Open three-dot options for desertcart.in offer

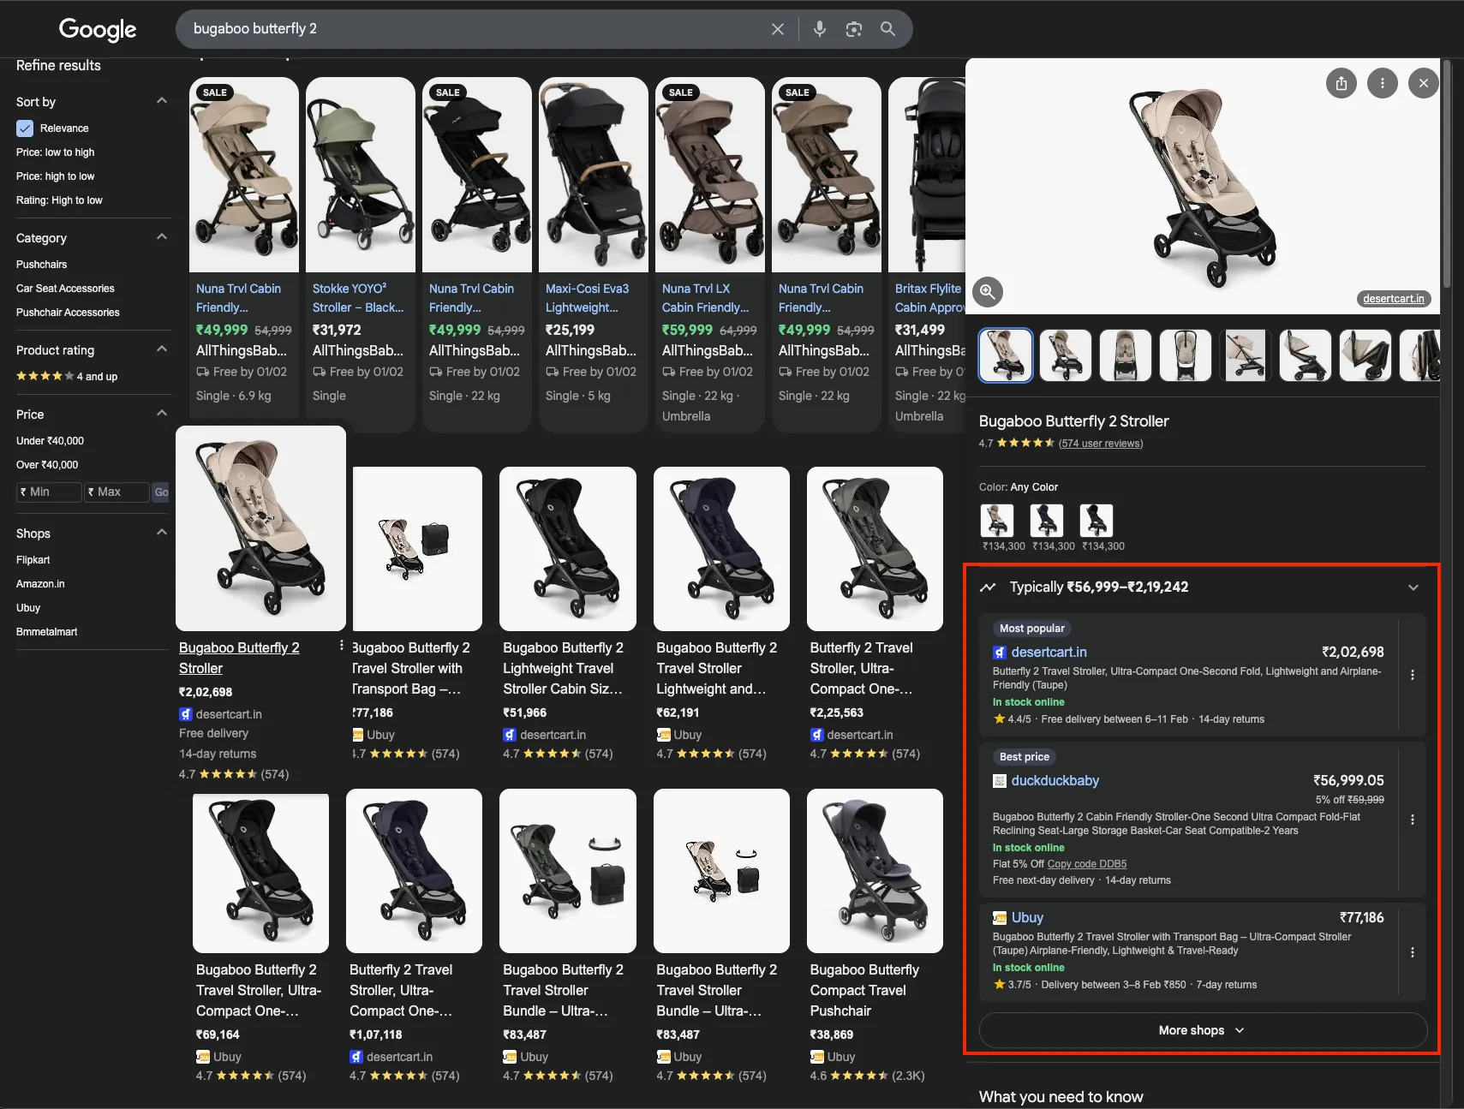[x=1413, y=675]
